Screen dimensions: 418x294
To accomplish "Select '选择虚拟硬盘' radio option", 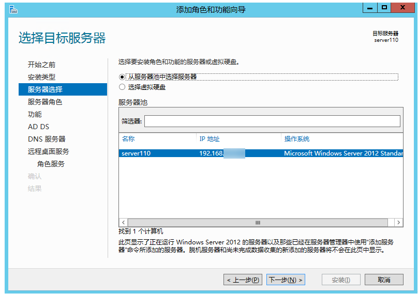I will [x=123, y=87].
